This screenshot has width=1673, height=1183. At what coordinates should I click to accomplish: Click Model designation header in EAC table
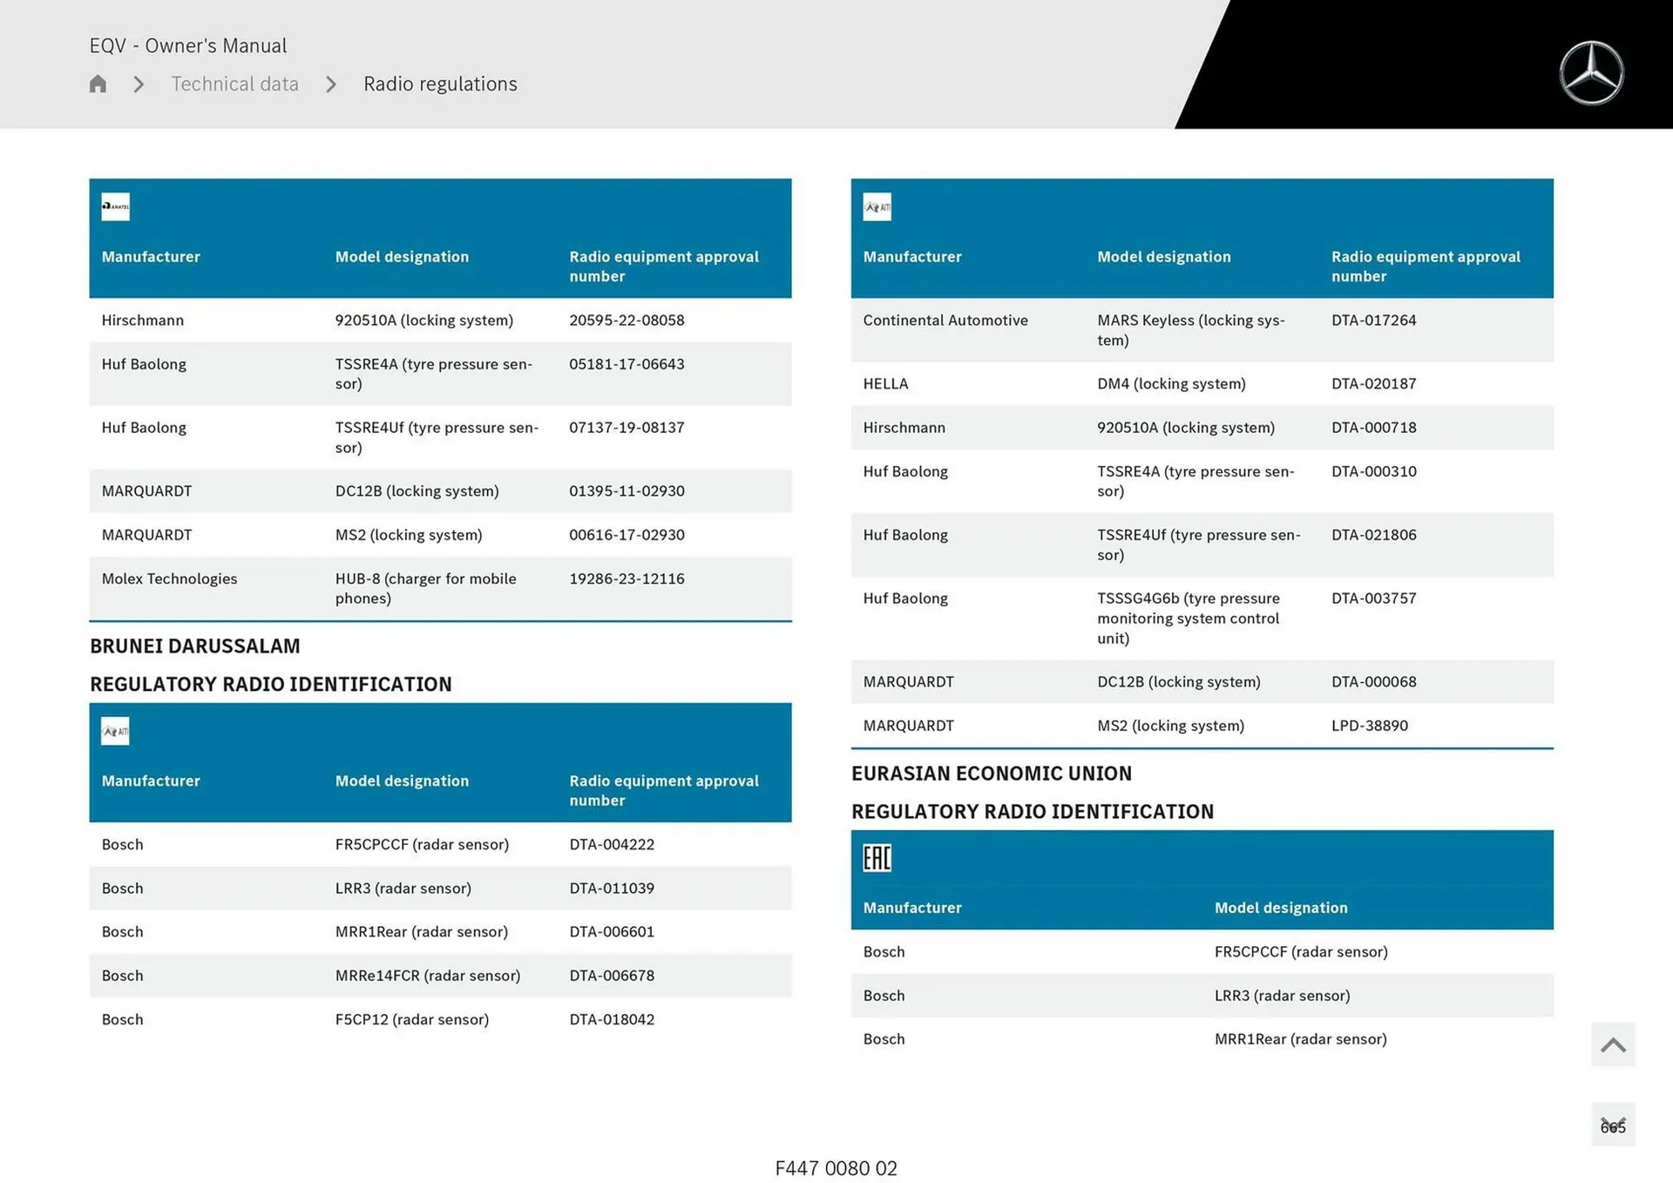pos(1280,908)
